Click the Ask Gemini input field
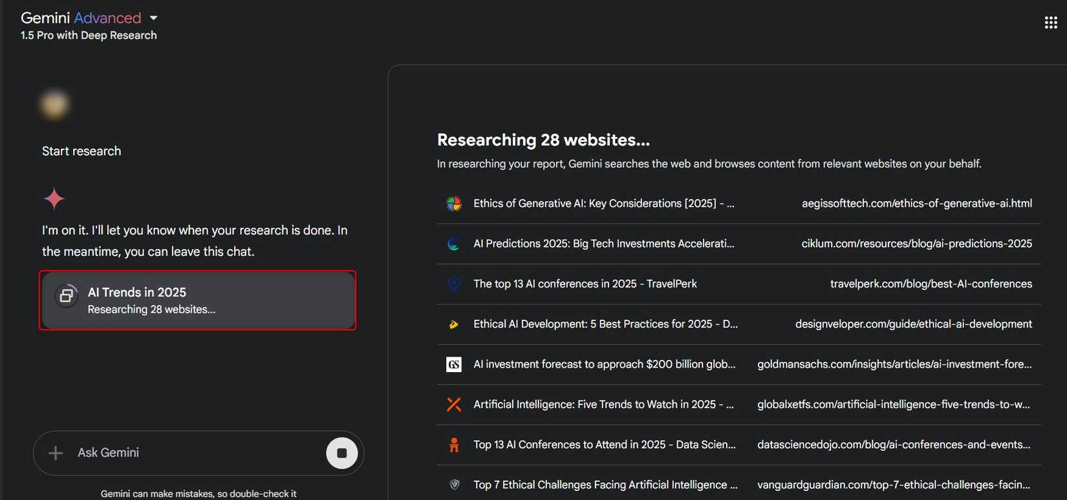The image size is (1067, 500). point(194,453)
